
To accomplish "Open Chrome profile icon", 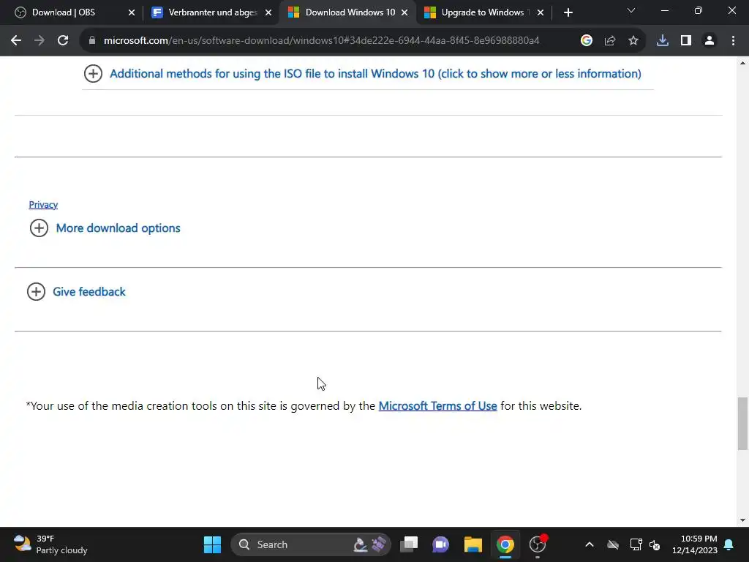I will 710,41.
